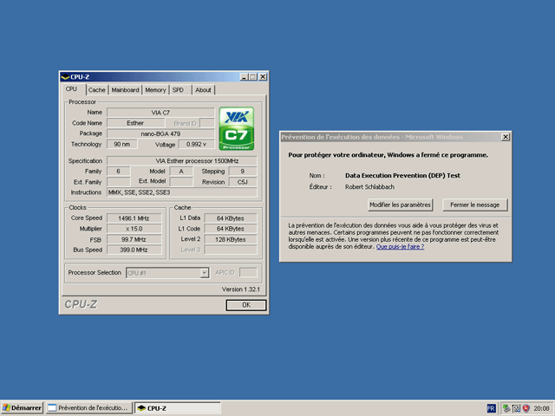Click the middle system tray icon

coord(517,408)
